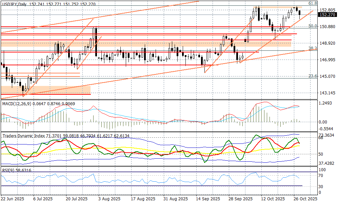339x203 pixels.
Task: Click the current price tag 152.270
Action: click(x=327, y=15)
